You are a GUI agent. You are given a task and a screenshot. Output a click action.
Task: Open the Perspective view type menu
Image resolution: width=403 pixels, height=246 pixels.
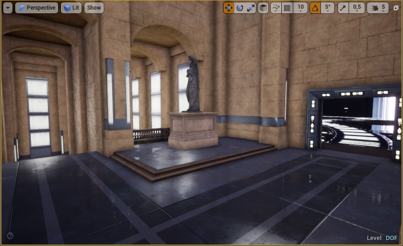click(x=37, y=8)
